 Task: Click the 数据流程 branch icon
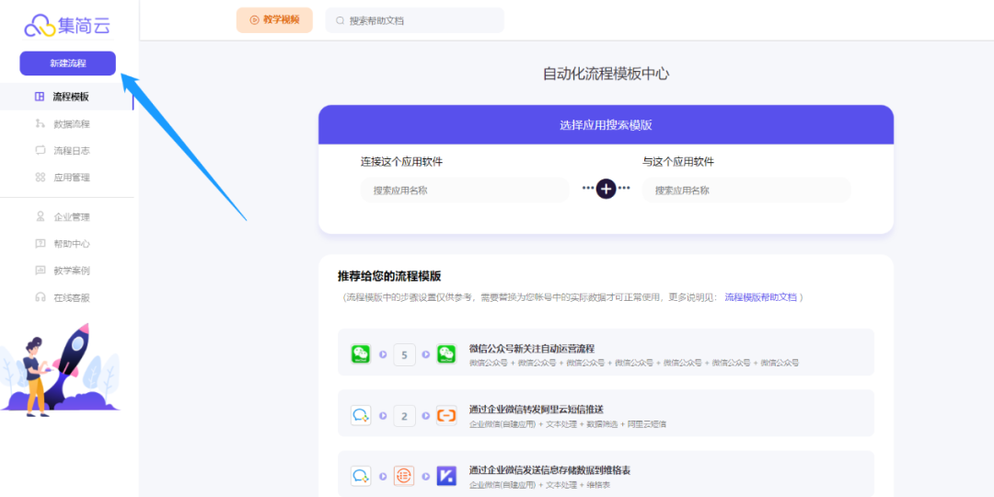(40, 123)
